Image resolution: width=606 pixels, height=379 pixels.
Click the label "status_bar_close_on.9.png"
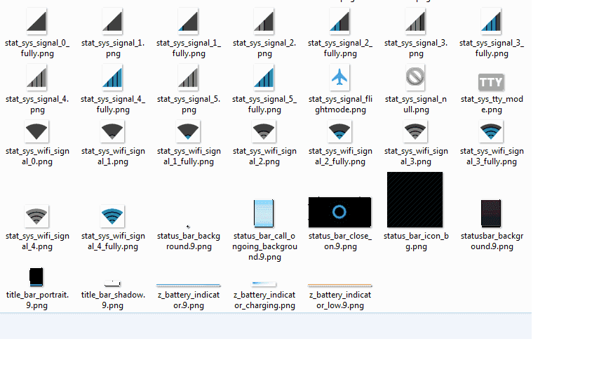click(340, 241)
